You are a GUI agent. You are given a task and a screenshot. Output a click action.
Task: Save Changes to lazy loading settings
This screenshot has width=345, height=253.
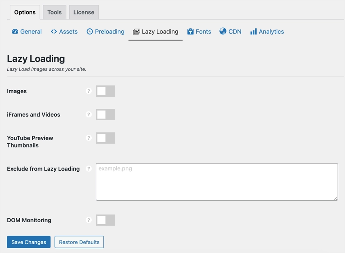coord(29,242)
